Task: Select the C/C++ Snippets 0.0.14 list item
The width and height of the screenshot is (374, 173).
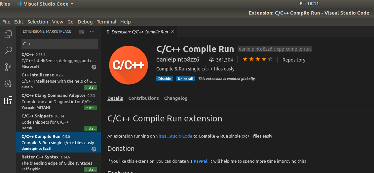Action: [58, 122]
